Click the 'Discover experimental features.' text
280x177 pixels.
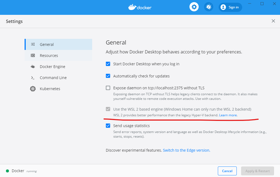point(134,150)
